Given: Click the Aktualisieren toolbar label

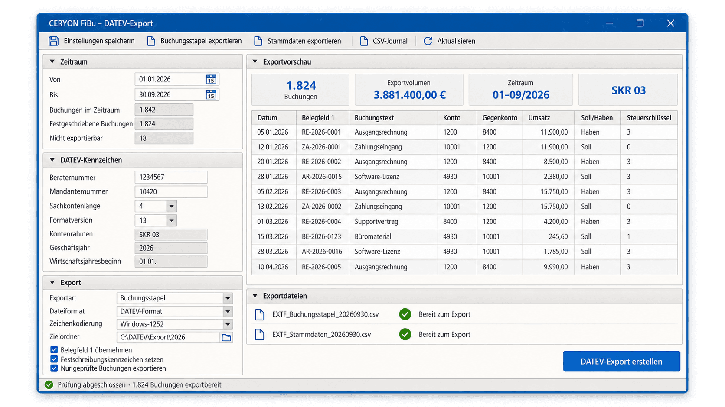Looking at the screenshot, I should pos(456,41).
